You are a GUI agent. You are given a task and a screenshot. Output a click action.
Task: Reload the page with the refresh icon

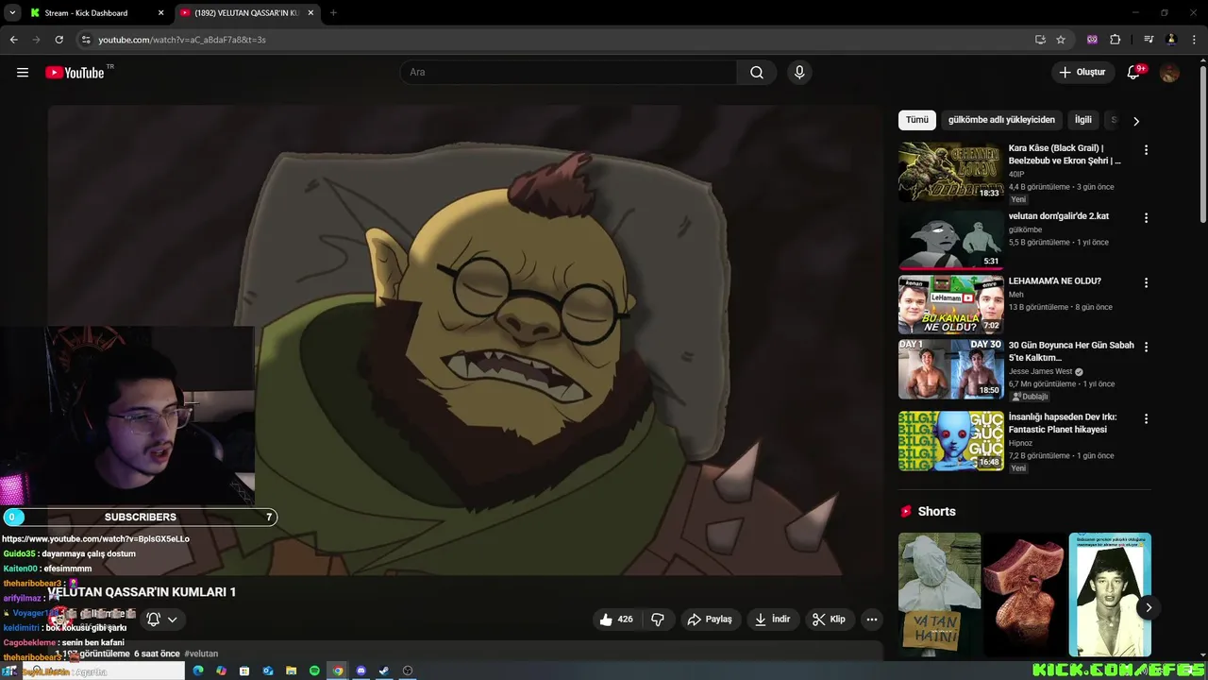point(59,40)
